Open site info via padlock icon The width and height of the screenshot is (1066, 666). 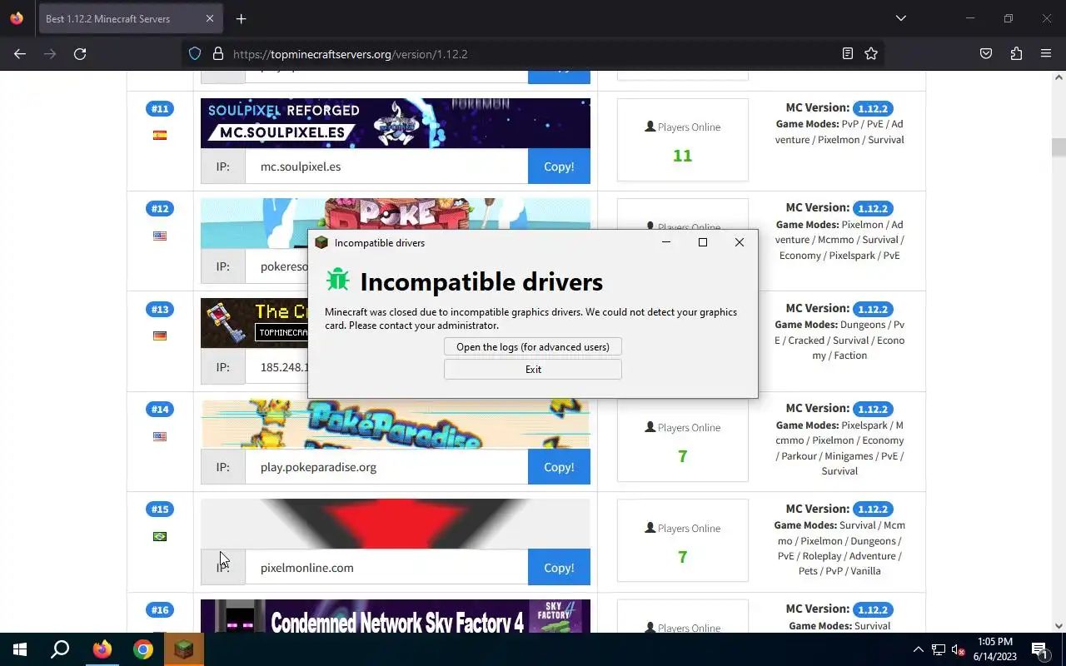click(x=218, y=53)
